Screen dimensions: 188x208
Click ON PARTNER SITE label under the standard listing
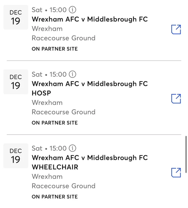pos(55,49)
